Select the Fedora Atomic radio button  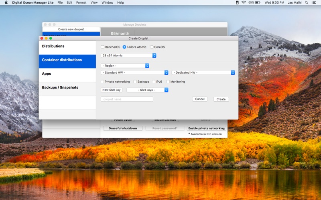124,47
